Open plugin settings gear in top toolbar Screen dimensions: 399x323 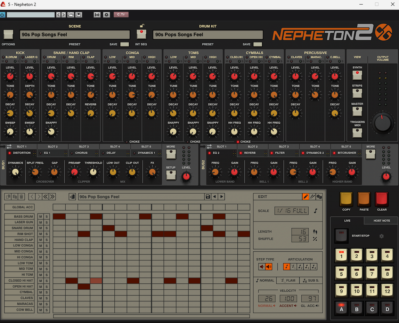pos(106,15)
